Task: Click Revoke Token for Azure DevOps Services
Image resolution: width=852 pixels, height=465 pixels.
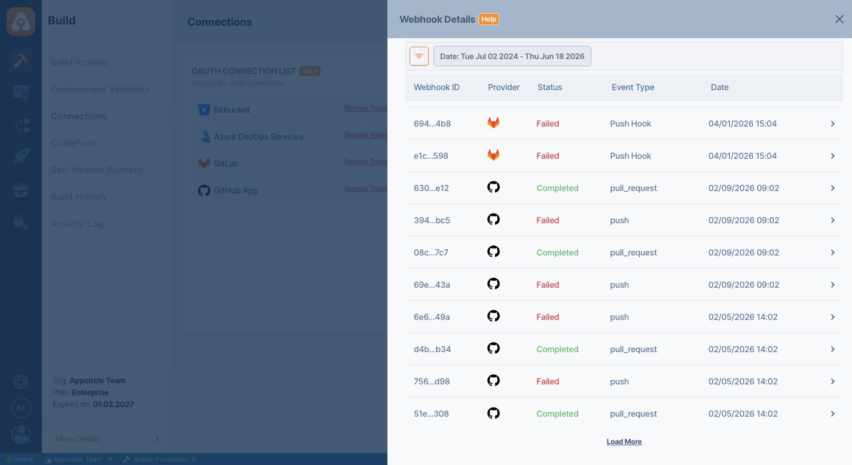Action: (366, 135)
